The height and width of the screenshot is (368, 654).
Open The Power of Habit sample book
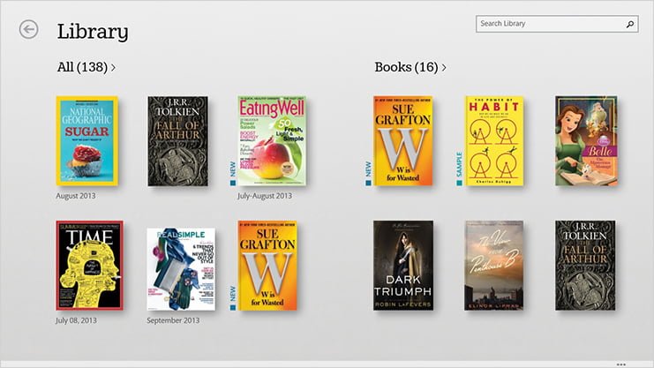click(x=494, y=140)
